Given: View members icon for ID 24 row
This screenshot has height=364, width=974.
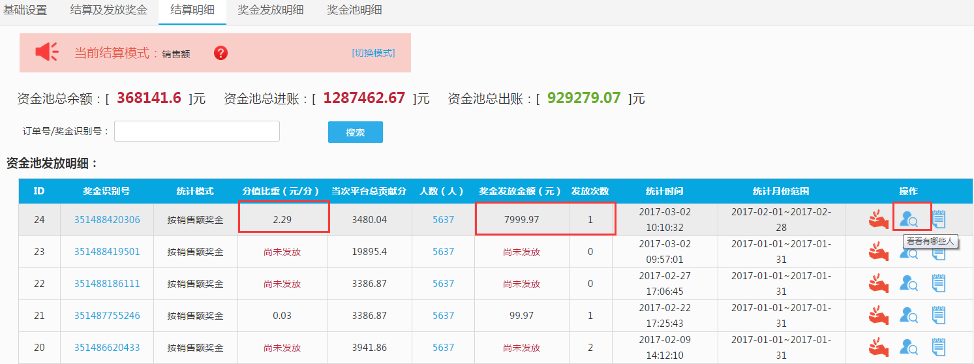Looking at the screenshot, I should [908, 220].
